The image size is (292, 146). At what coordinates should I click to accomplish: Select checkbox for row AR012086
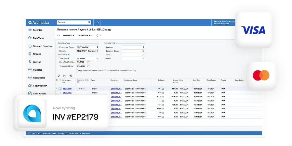point(60,89)
